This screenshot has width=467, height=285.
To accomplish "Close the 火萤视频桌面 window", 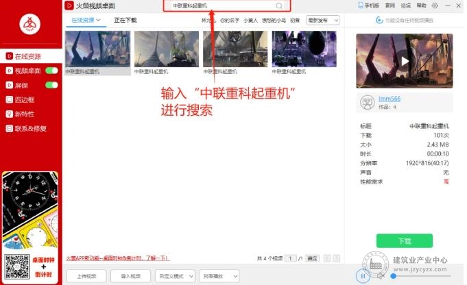I will [x=458, y=5].
